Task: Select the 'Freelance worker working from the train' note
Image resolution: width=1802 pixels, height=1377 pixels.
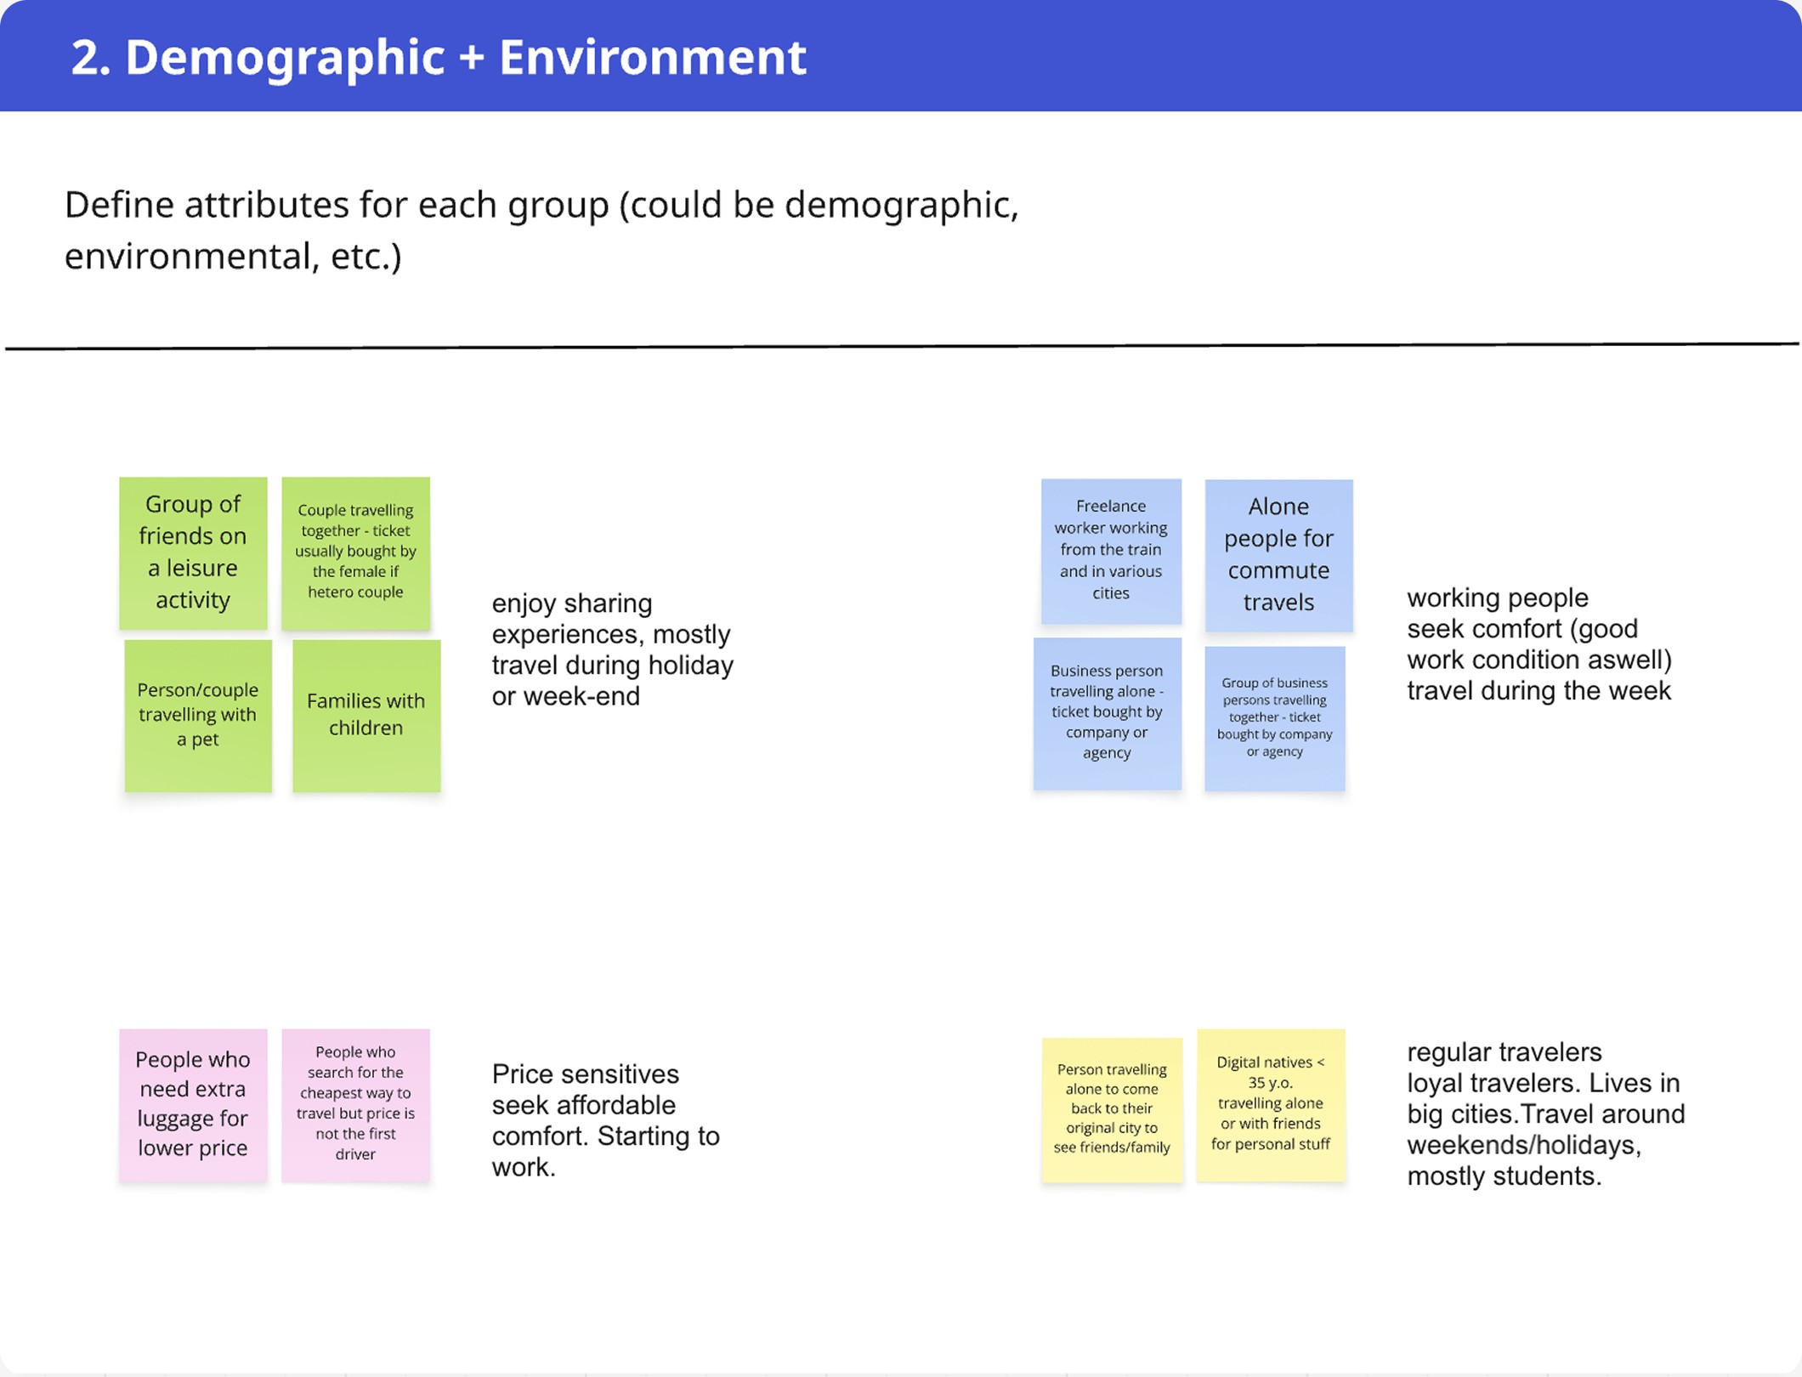Action: click(1111, 550)
